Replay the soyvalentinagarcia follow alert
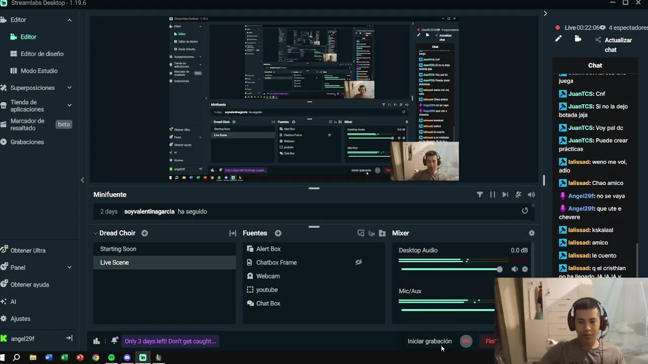The width and height of the screenshot is (648, 364). coord(525,211)
